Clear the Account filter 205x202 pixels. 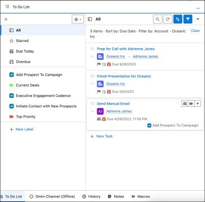(195, 31)
